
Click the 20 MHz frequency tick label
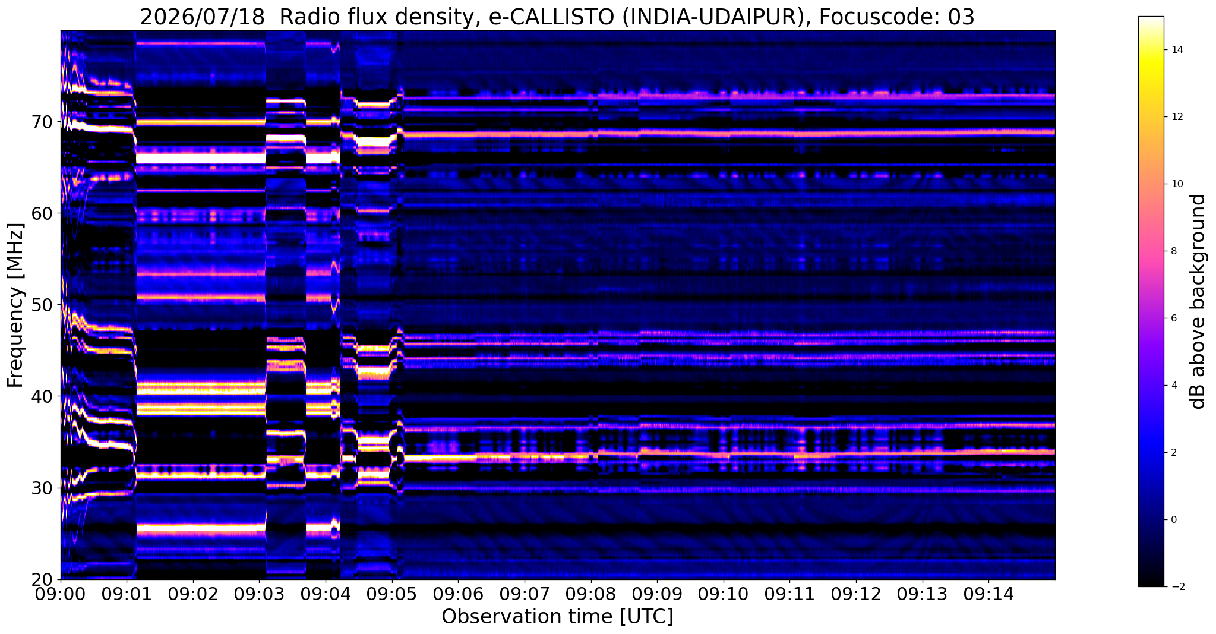pos(45,579)
